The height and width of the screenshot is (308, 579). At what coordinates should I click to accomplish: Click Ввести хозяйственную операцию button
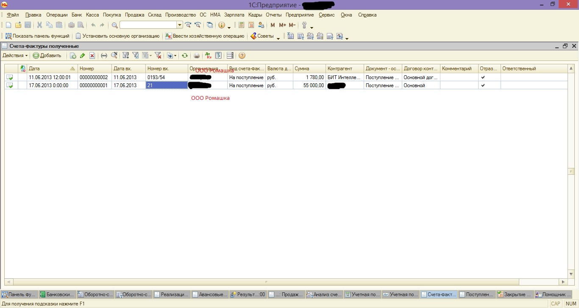(x=205, y=36)
